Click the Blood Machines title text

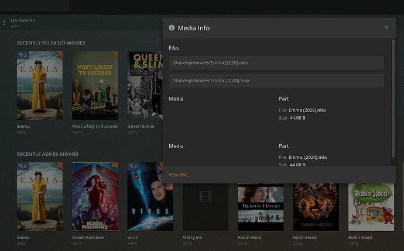(x=88, y=238)
